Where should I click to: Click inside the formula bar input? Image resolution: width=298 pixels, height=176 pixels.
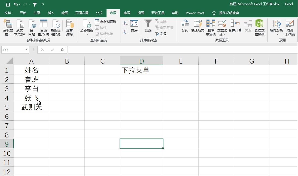(183, 50)
